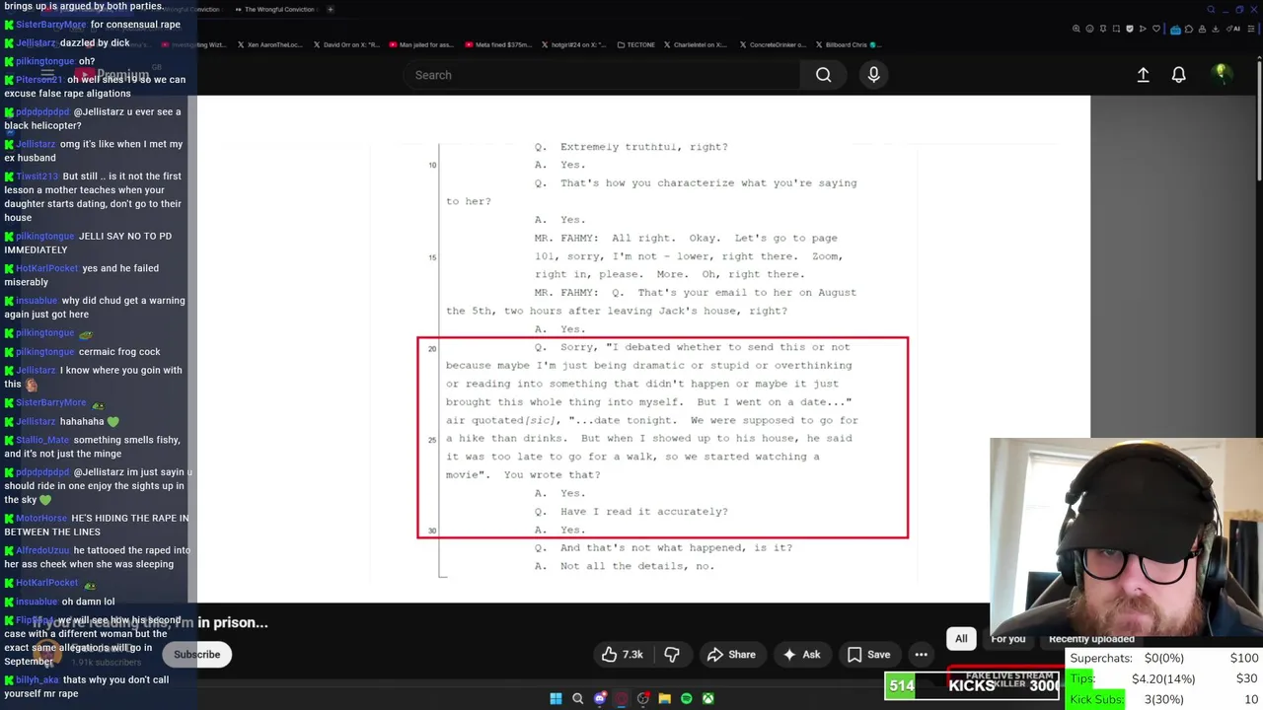Screen dimensions: 1263x710
Task: Click the YouTube search magnifier button
Action: (x=823, y=75)
